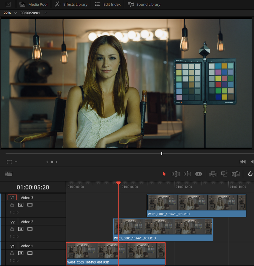
Task: Click the play reverse button
Action: pos(252,162)
